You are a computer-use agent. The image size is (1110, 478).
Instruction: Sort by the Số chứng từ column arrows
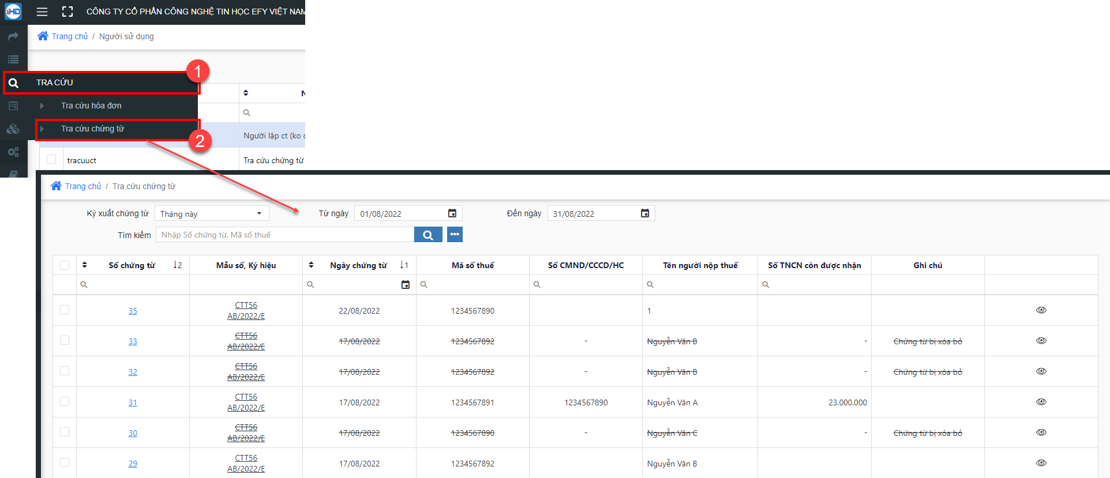point(85,265)
